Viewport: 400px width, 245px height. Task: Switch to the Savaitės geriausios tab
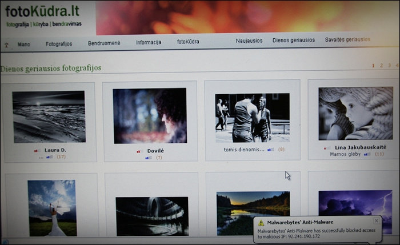pos(347,39)
